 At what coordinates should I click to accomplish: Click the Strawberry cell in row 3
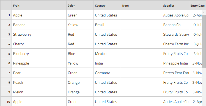[x=39, y=34]
